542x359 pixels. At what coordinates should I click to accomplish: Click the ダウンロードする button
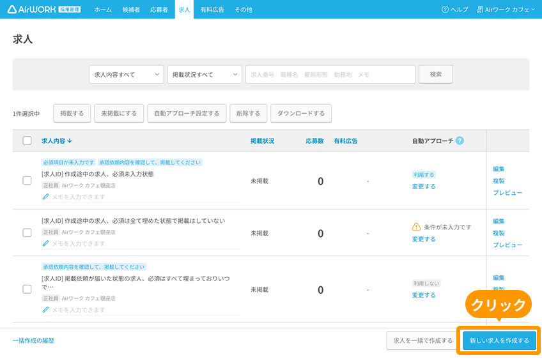pyautogui.click(x=301, y=113)
